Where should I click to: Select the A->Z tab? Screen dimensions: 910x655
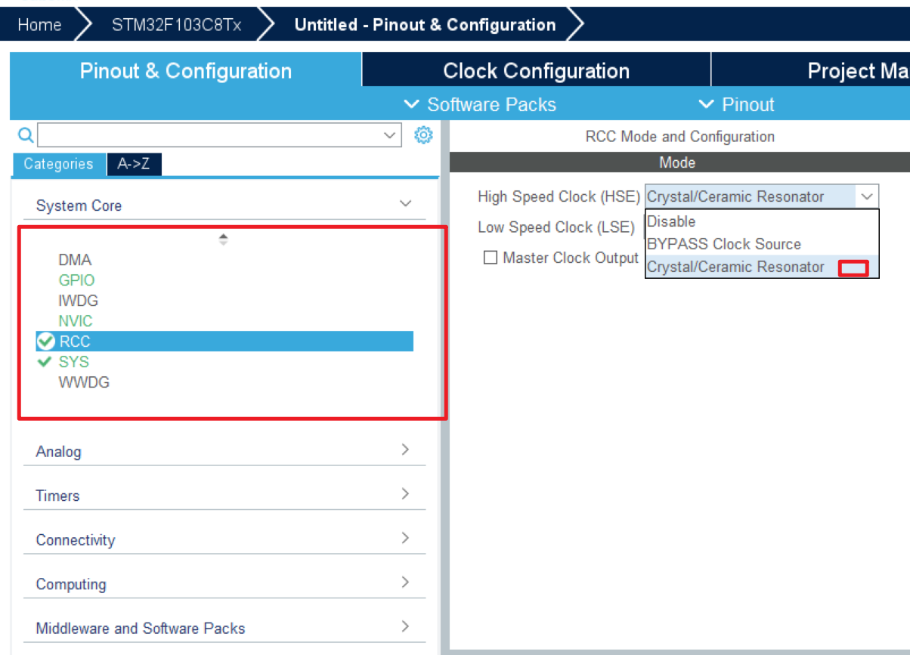pos(135,164)
